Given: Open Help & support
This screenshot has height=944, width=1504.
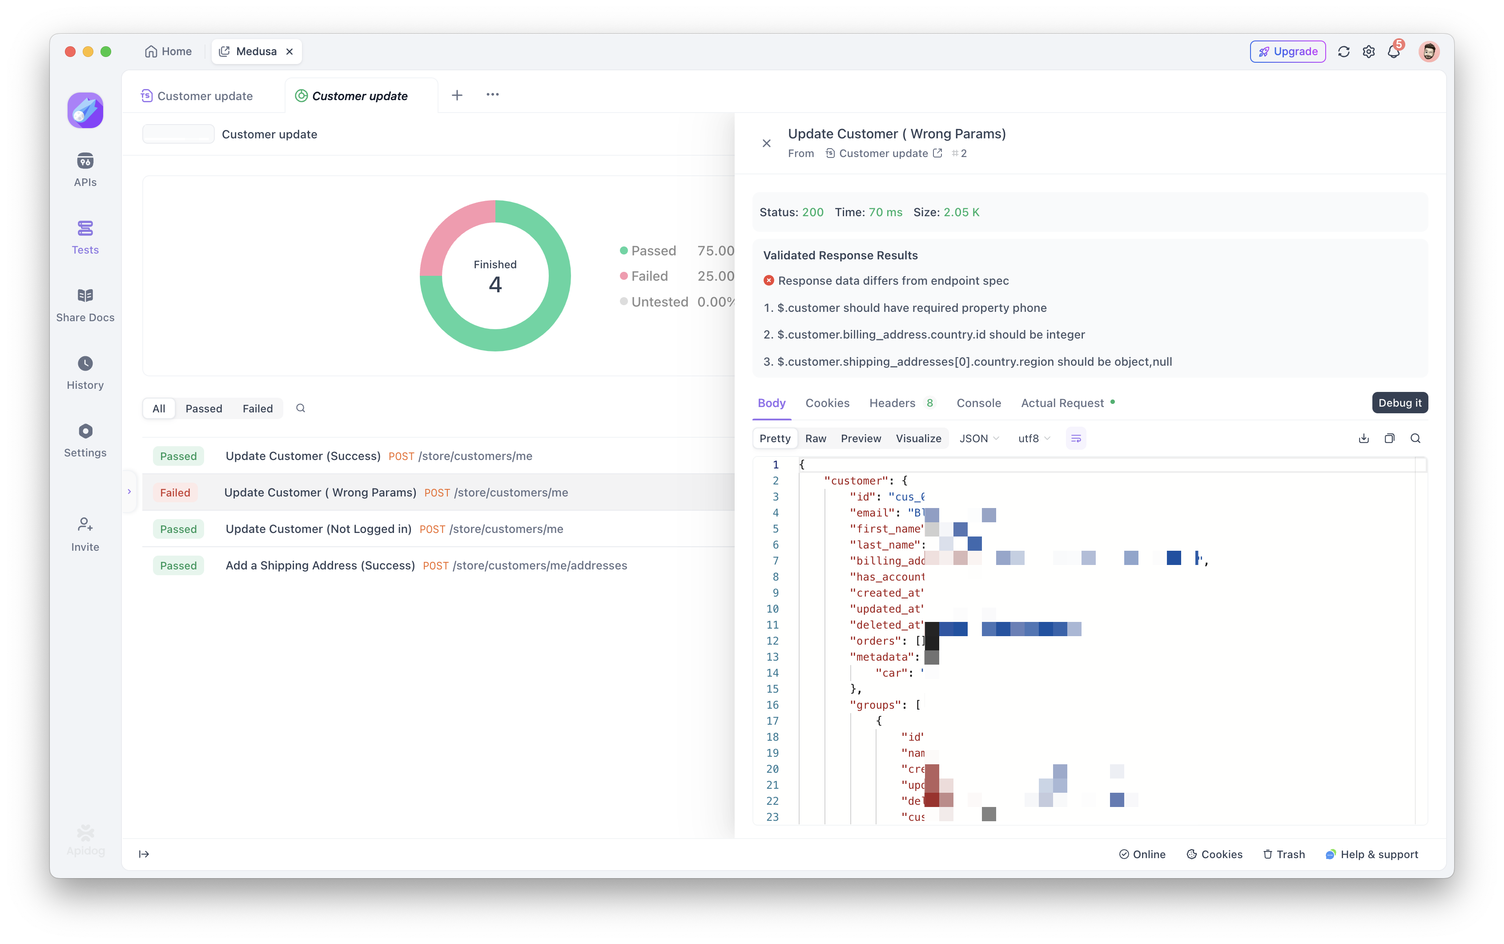Looking at the screenshot, I should (x=1371, y=855).
